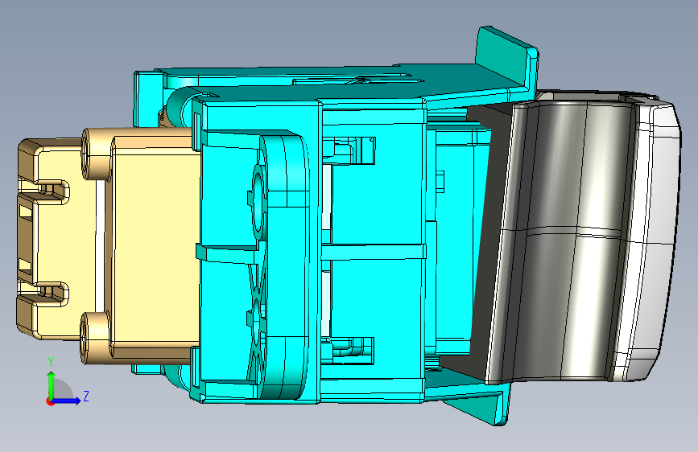Pick the circular pivot hole on cyan housing

point(258,203)
